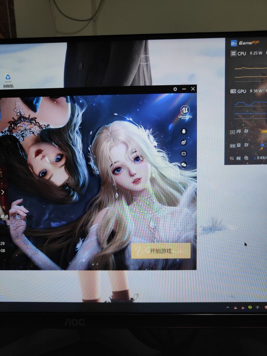Click the blue 显存 usage bar
This screenshot has height=356, width=267.
[264, 145]
